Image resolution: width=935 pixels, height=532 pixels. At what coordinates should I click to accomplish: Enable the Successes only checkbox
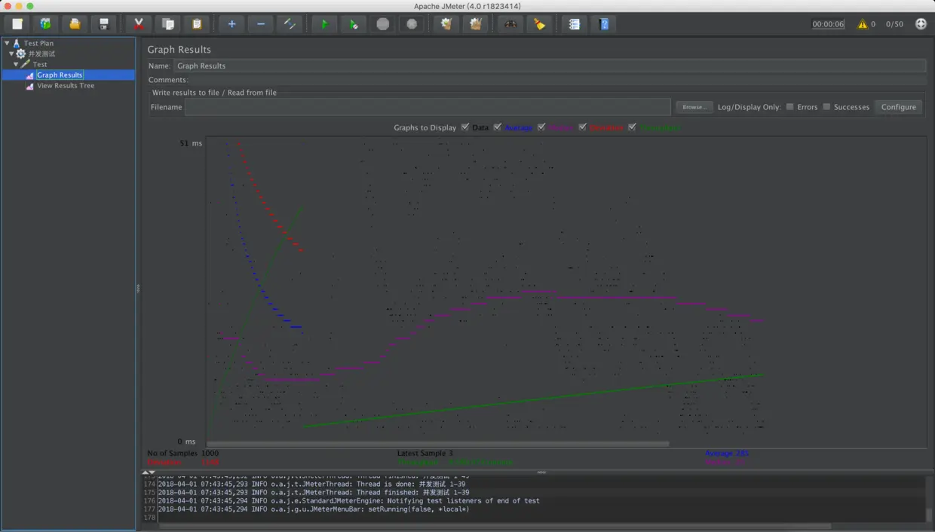tap(826, 107)
